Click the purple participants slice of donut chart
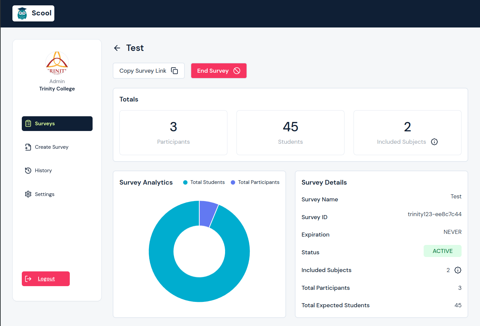Image resolution: width=480 pixels, height=326 pixels. click(207, 213)
